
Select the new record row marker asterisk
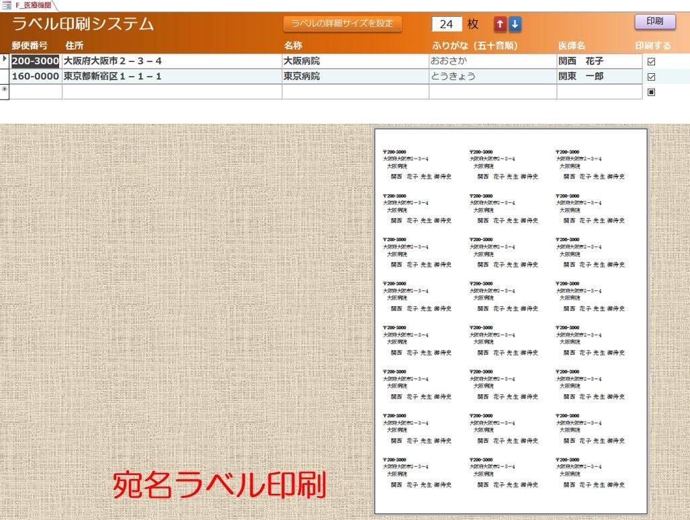coord(5,91)
